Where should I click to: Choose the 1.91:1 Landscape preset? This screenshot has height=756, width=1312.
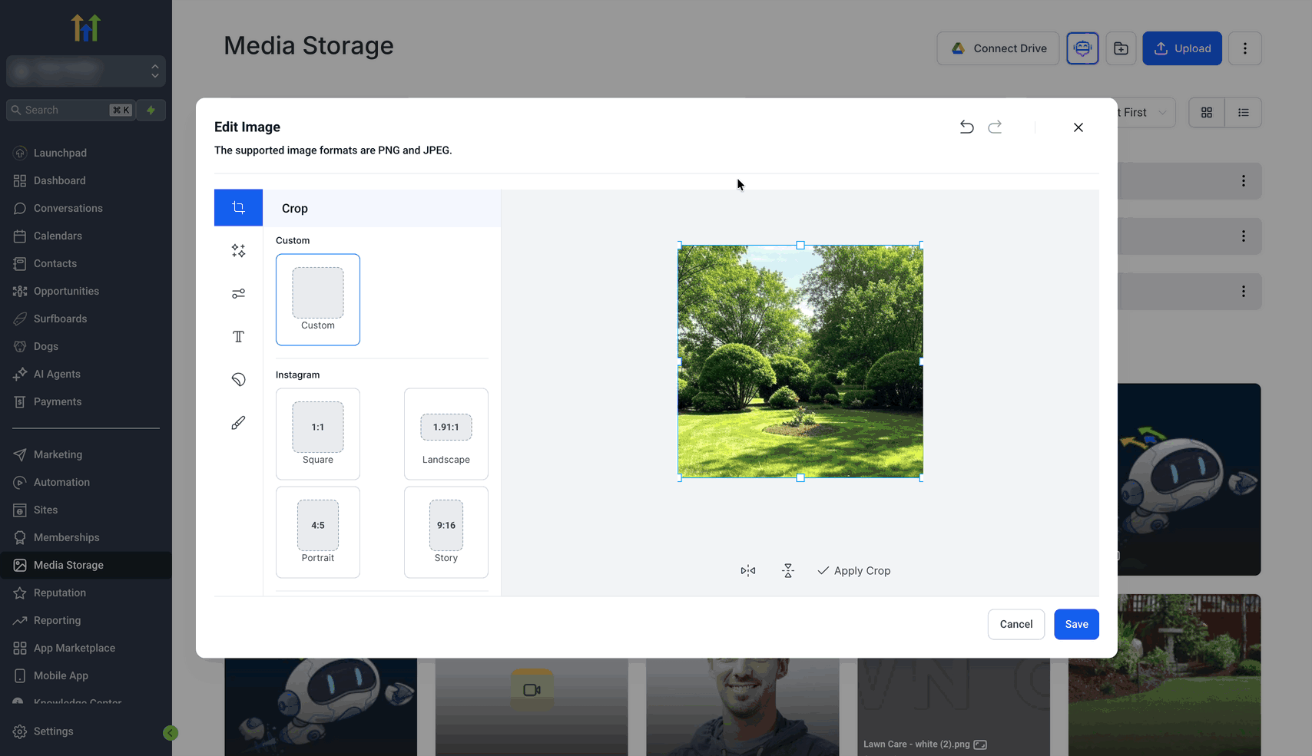(x=446, y=434)
